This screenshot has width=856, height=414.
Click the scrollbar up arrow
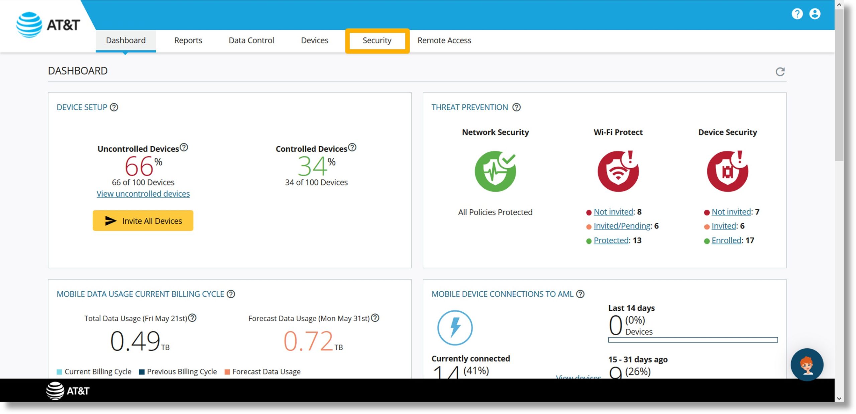point(839,5)
